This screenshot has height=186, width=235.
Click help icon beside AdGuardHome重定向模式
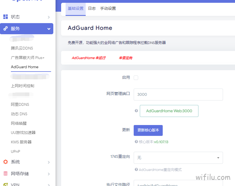(x=136, y=169)
